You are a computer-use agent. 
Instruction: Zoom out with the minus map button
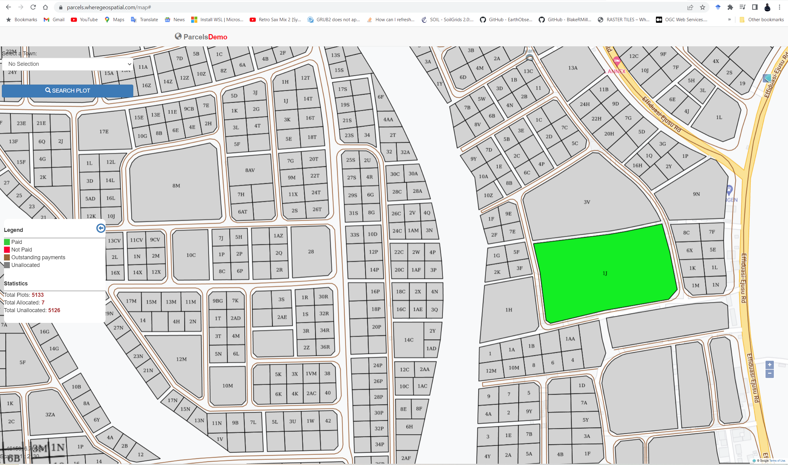pos(769,373)
